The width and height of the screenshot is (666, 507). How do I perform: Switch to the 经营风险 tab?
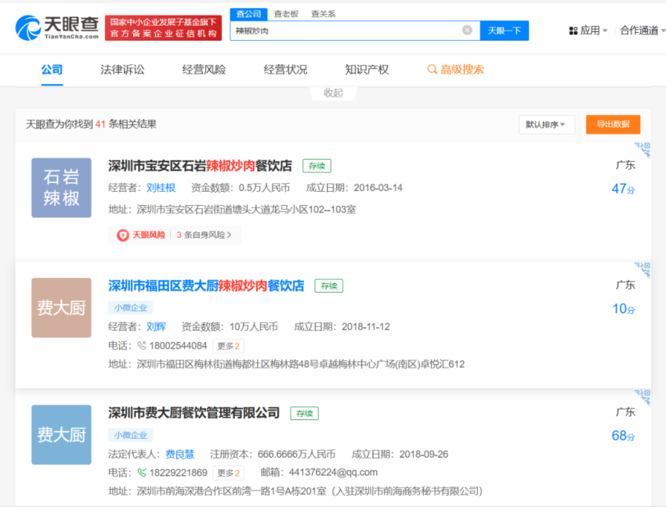[x=204, y=70]
